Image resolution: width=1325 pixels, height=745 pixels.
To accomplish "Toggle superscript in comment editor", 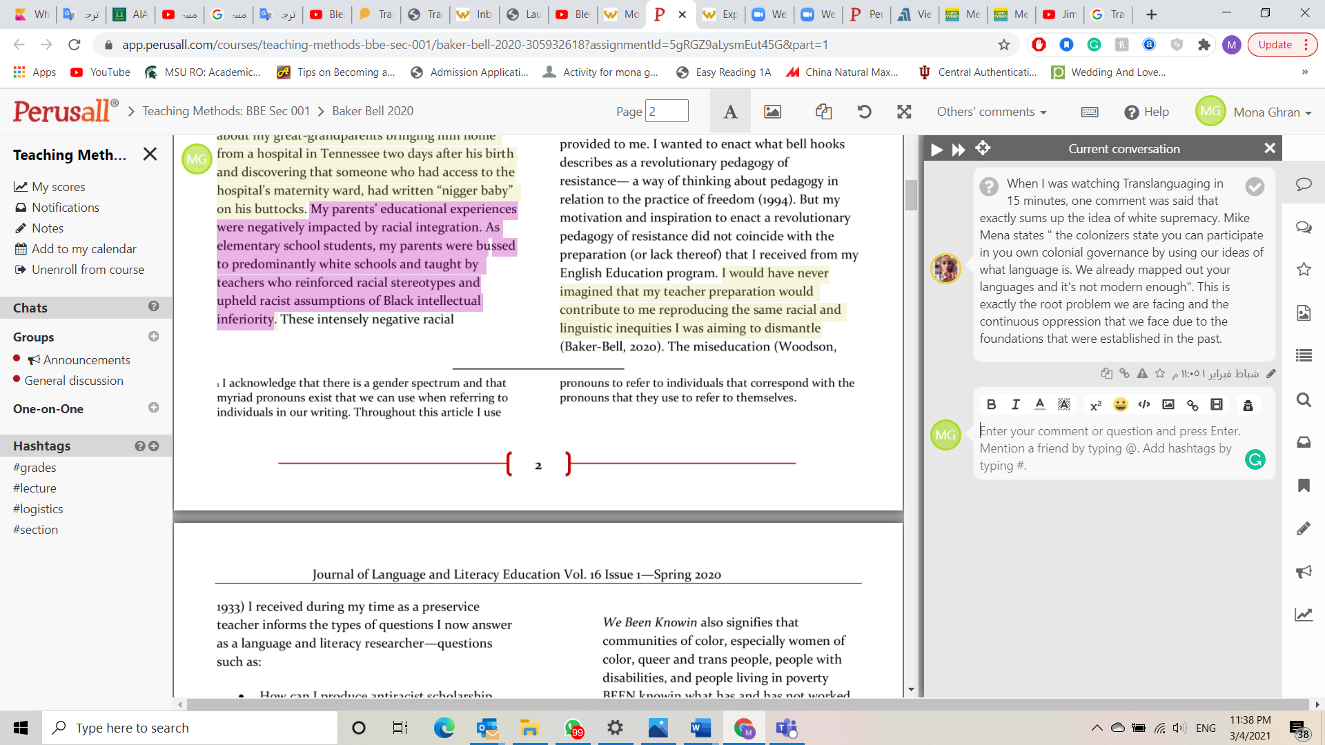I will (1095, 405).
